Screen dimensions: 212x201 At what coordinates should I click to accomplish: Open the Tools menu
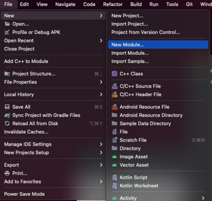click(172, 4)
